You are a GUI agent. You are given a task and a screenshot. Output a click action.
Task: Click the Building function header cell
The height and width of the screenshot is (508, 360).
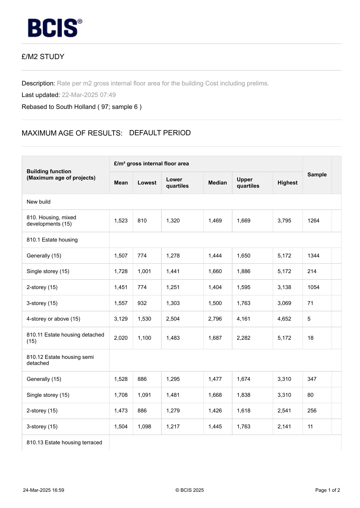point(61,175)
